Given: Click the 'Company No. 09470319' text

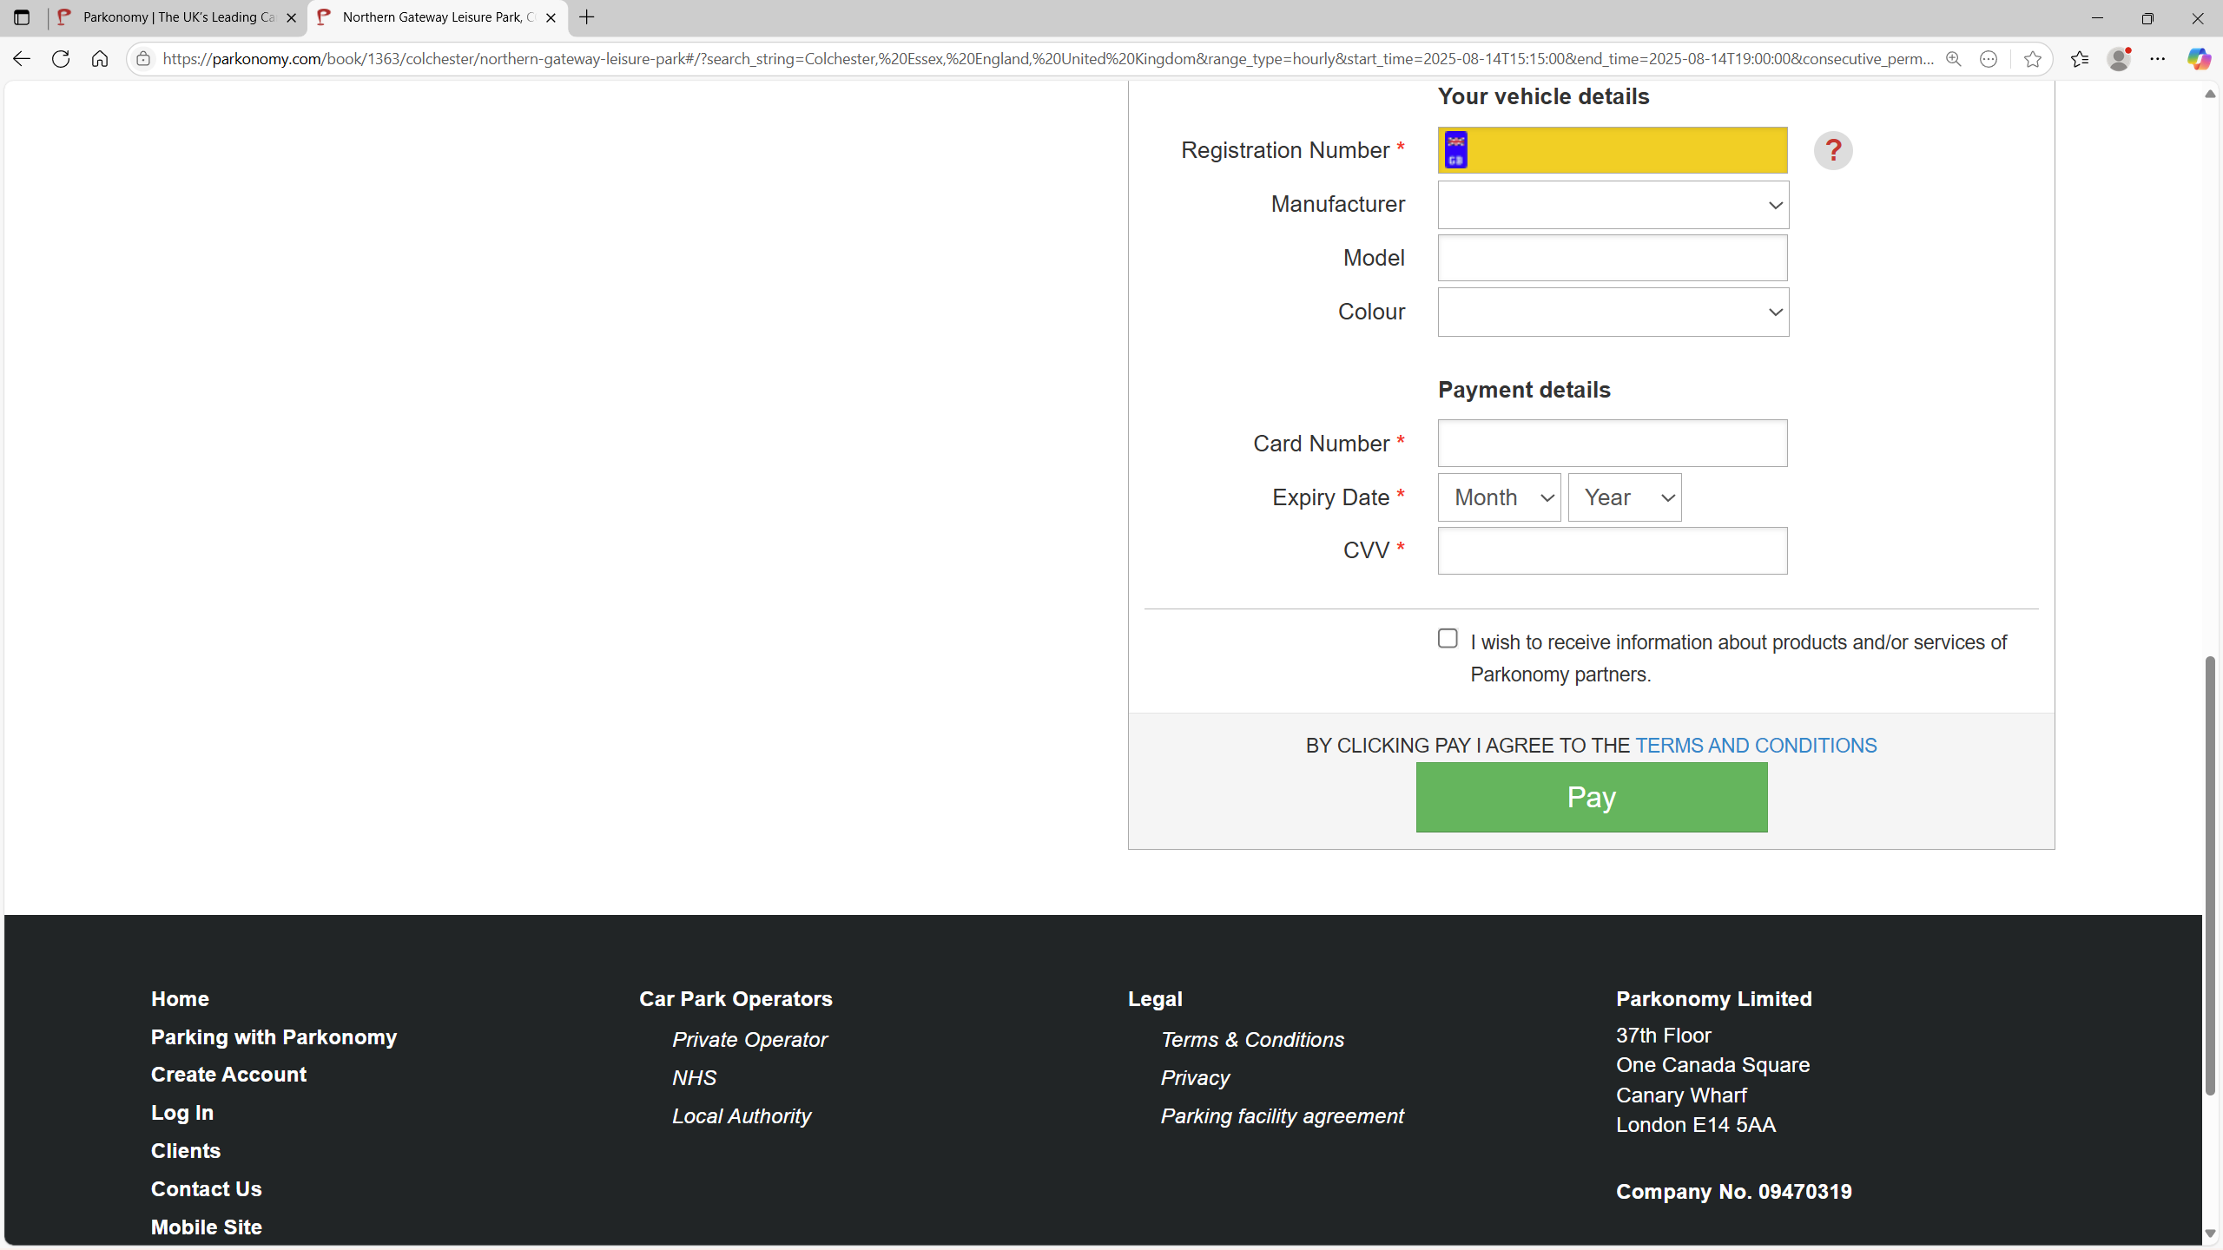Looking at the screenshot, I should [1733, 1192].
